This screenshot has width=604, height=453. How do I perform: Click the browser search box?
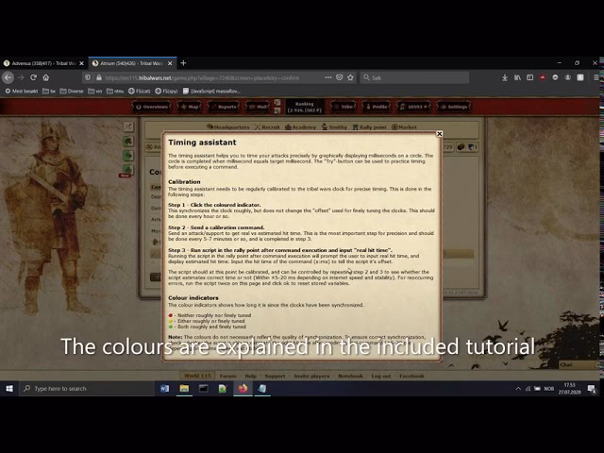tap(415, 77)
